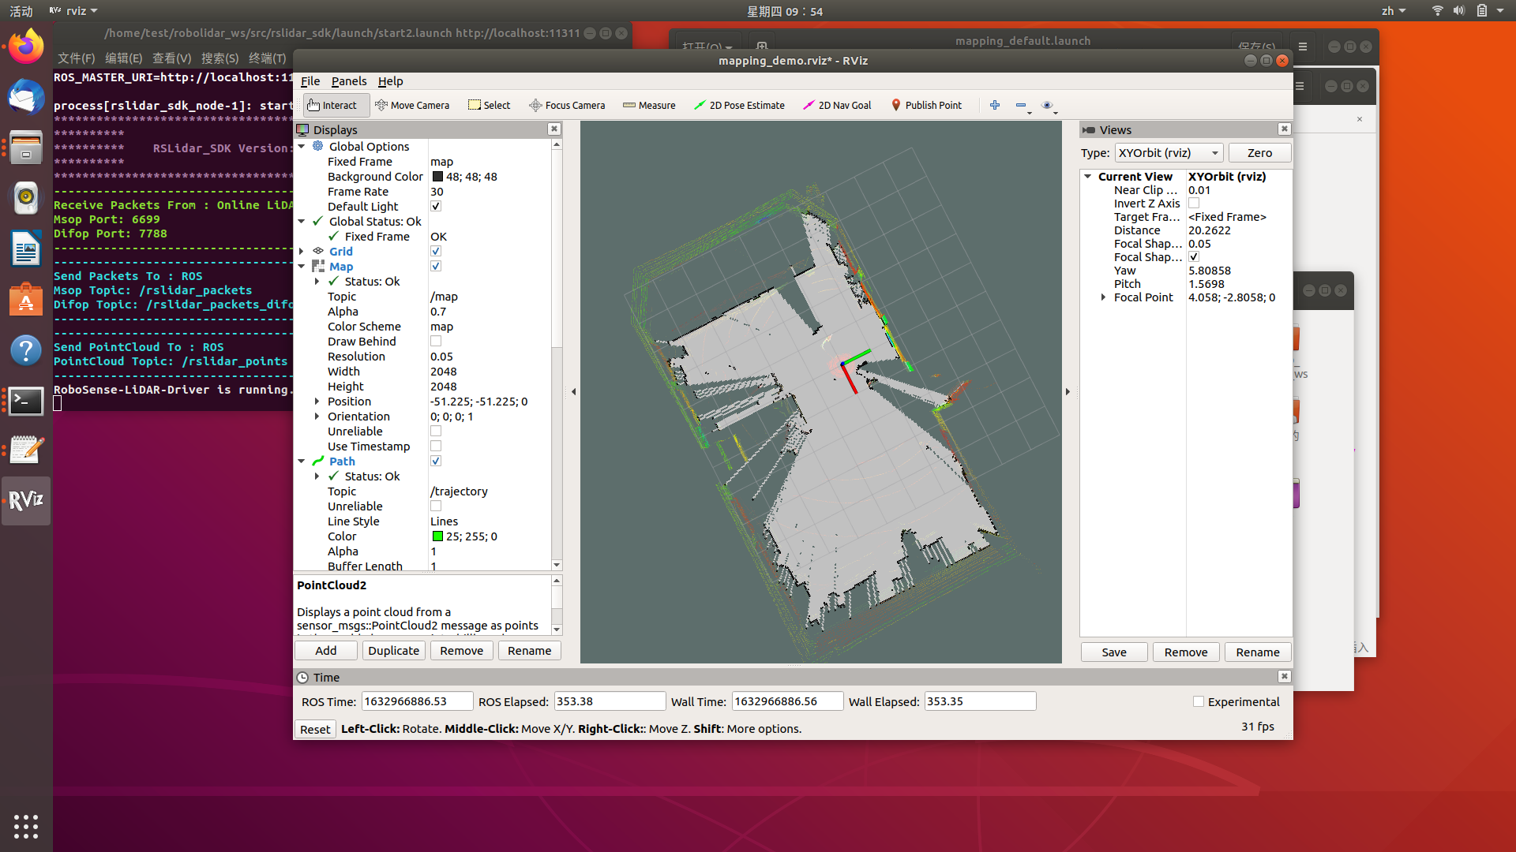Select the Measure tool

click(x=649, y=105)
